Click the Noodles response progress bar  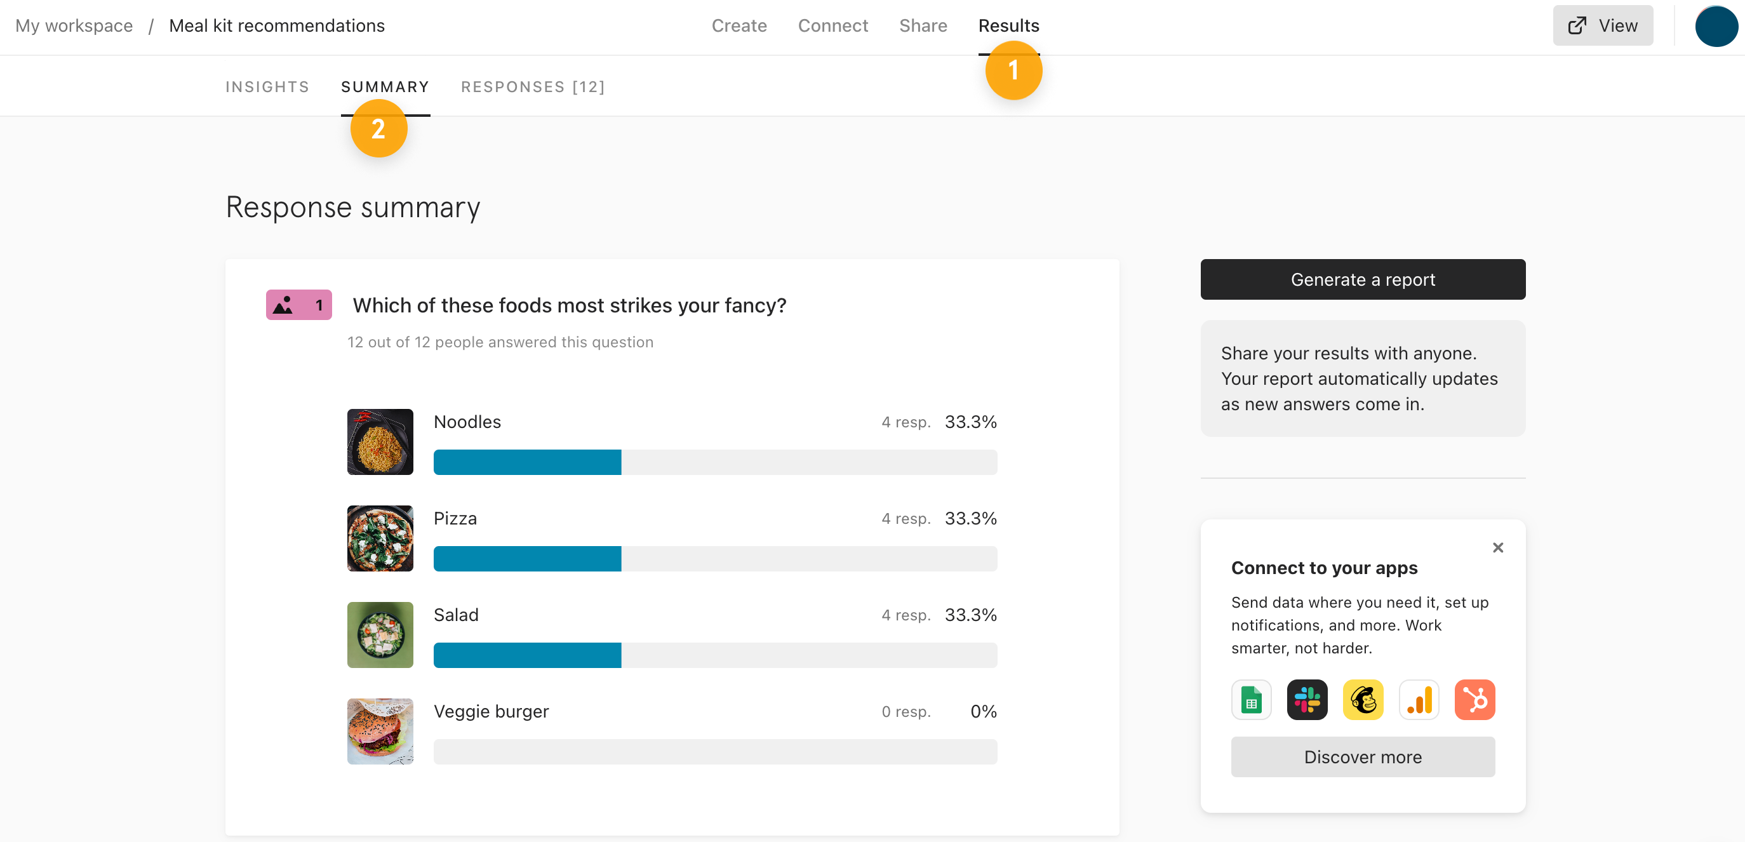point(716,462)
